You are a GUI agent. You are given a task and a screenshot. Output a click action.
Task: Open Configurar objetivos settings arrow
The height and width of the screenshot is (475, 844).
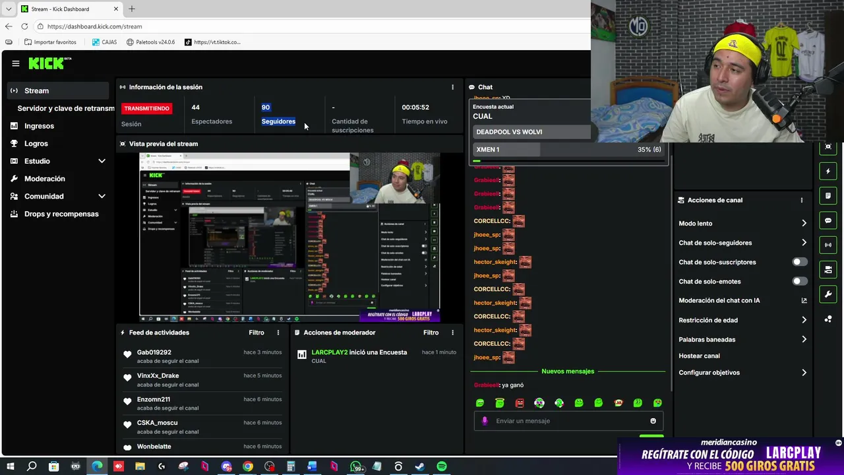[804, 372]
